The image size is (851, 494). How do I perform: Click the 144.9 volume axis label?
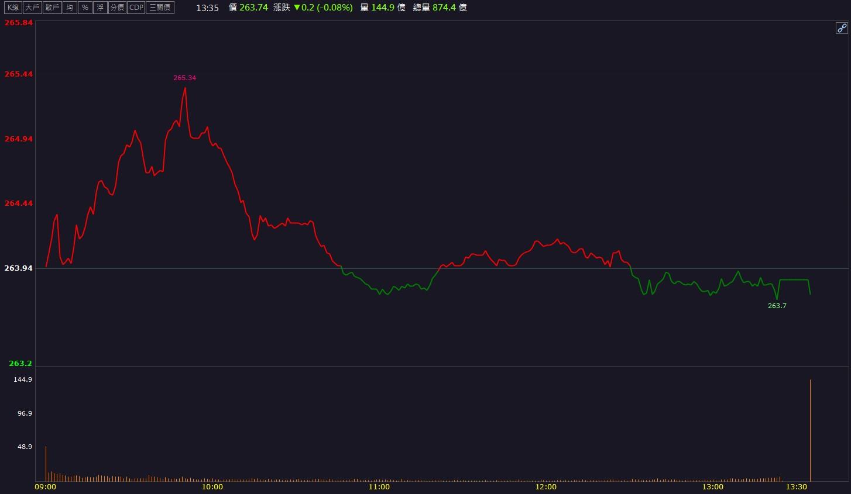coord(23,379)
